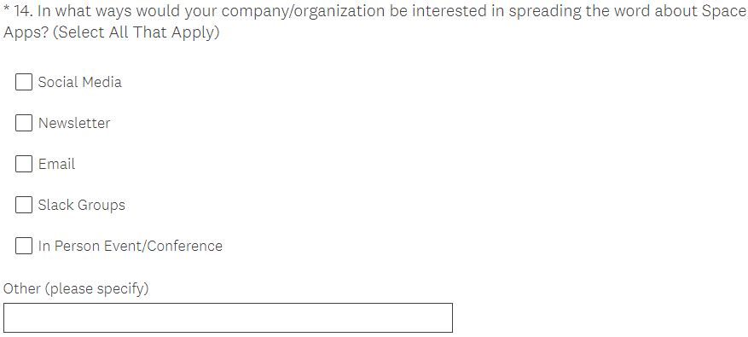Click the question 14 heading text
Image resolution: width=748 pixels, height=337 pixels.
(374, 21)
